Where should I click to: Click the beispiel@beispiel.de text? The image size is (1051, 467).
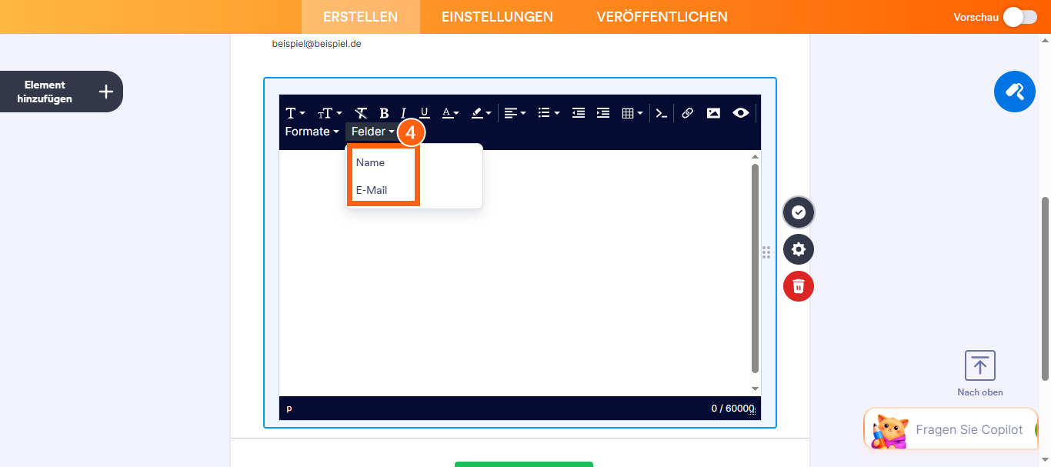click(317, 44)
